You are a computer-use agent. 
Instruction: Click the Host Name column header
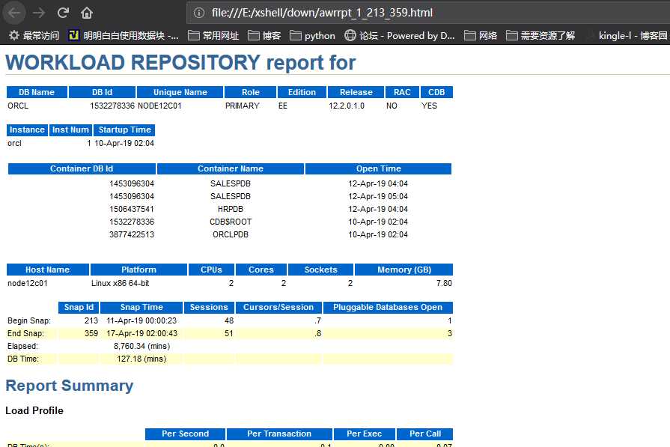[47, 270]
